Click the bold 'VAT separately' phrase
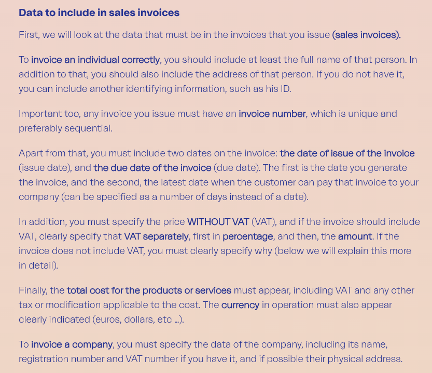The height and width of the screenshot is (373, 432). click(x=156, y=236)
